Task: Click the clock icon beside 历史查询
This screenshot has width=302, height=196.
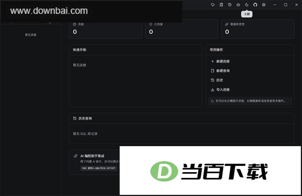Action: click(x=75, y=118)
